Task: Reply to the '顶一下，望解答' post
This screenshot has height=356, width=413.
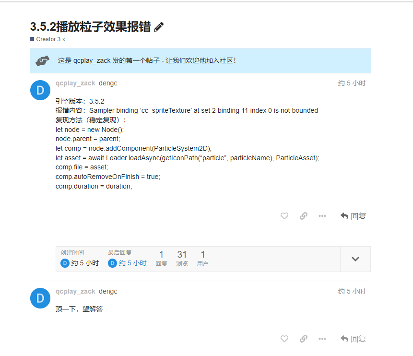Action: point(353,339)
